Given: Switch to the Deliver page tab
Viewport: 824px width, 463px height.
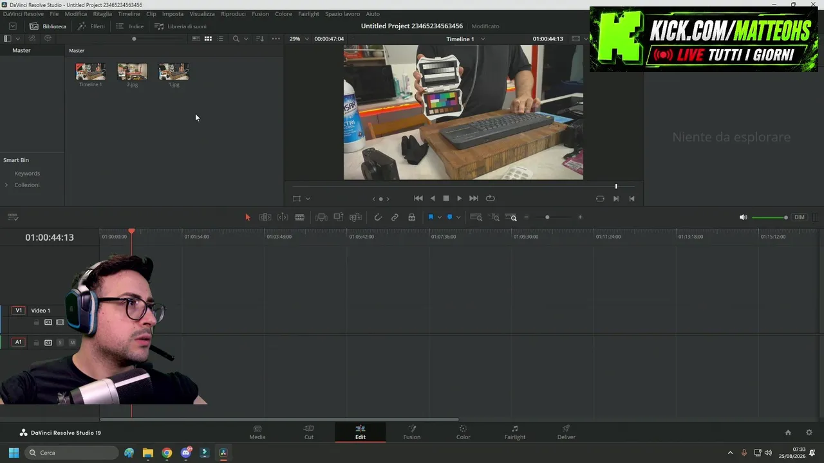Looking at the screenshot, I should coord(566,432).
